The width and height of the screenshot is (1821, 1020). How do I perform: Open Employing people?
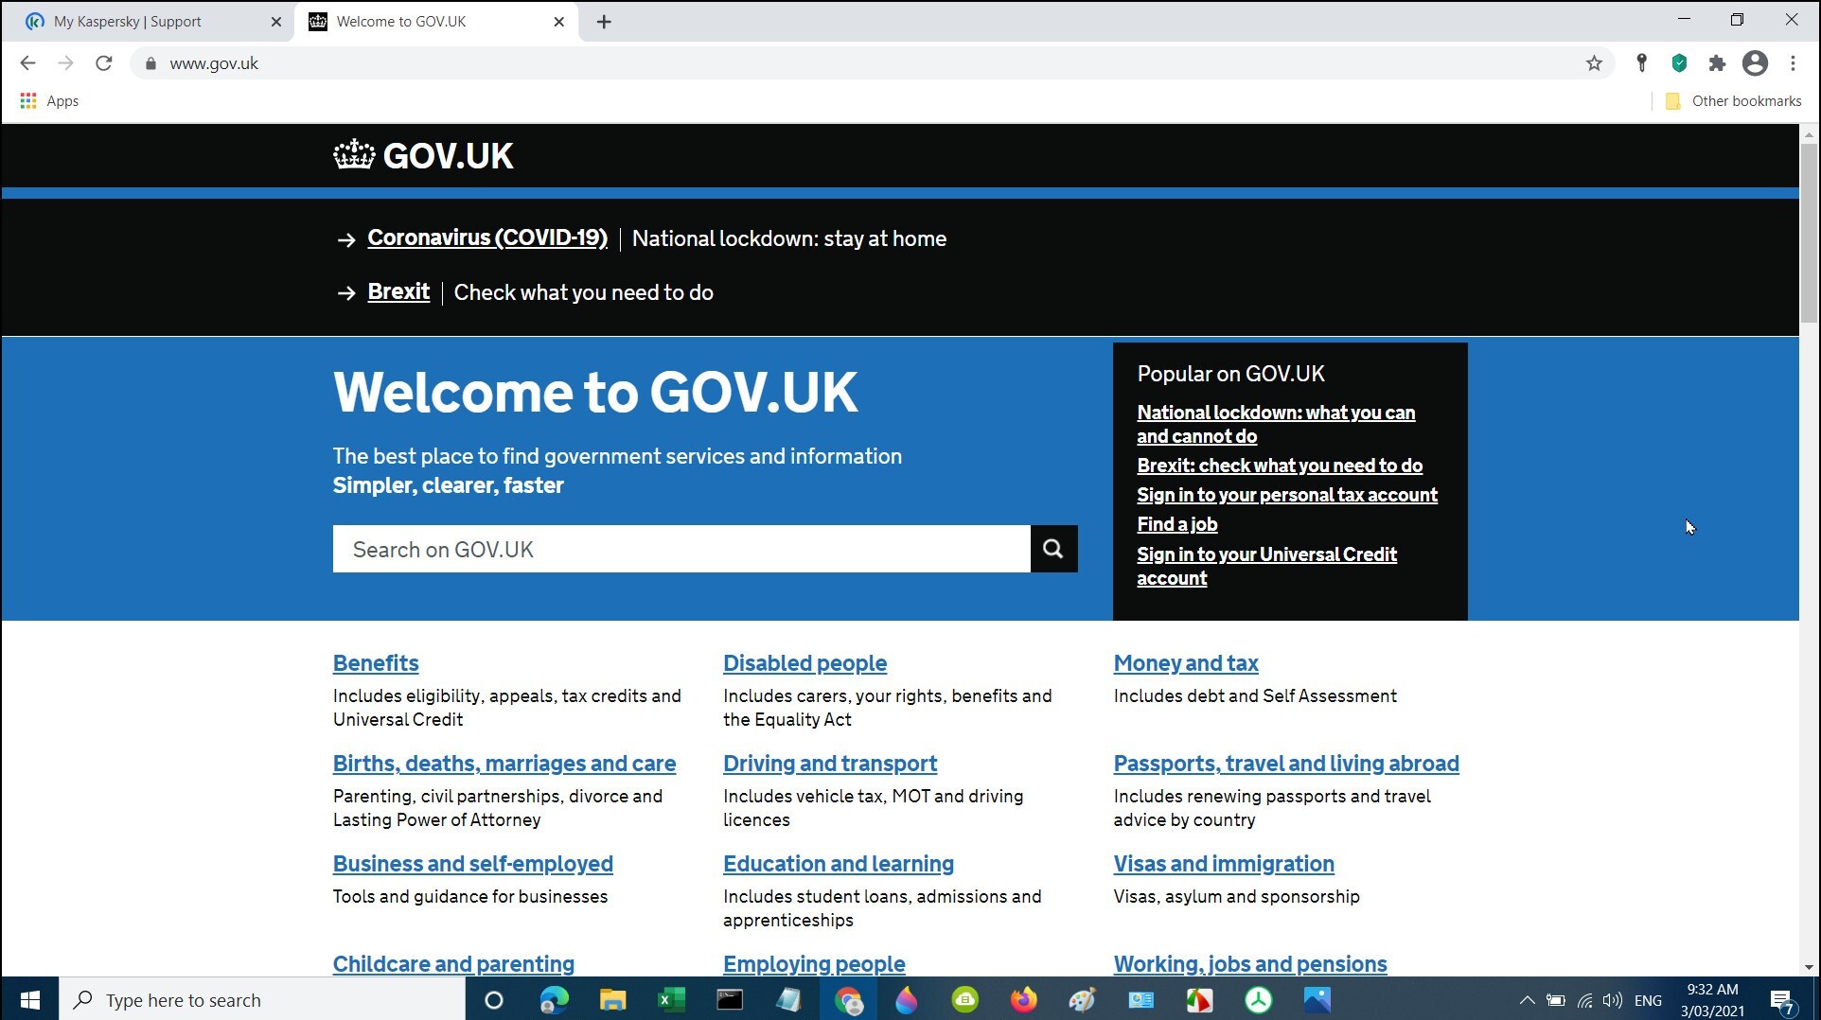pyautogui.click(x=814, y=964)
